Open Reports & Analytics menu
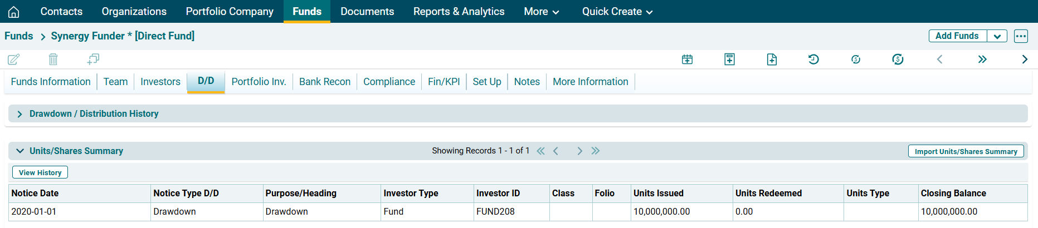The width and height of the screenshot is (1038, 228). [459, 12]
